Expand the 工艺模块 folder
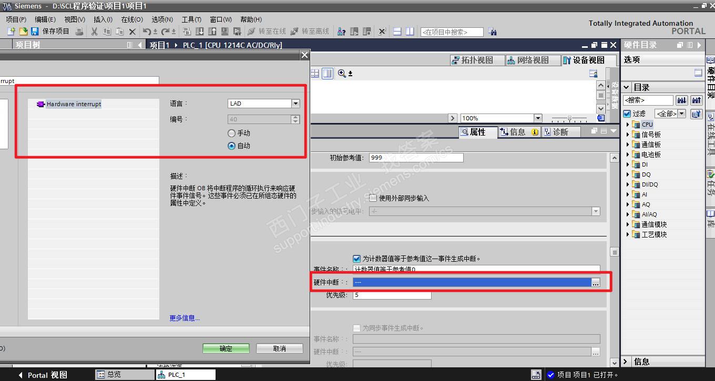 tap(628, 234)
